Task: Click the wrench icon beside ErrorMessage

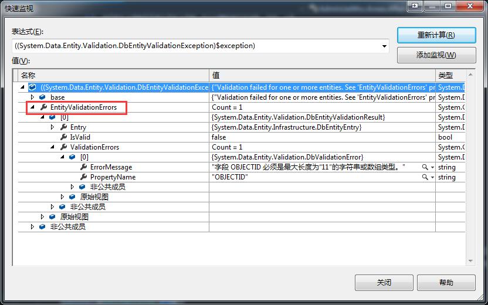Action: coord(83,167)
